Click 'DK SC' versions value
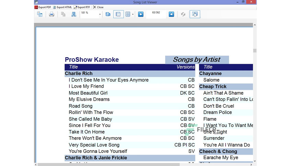 pos(187,93)
